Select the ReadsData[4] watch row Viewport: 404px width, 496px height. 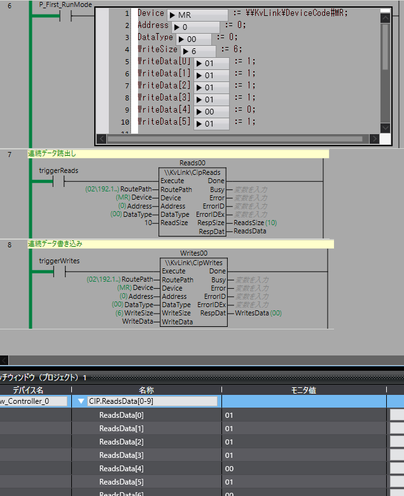tap(121, 469)
